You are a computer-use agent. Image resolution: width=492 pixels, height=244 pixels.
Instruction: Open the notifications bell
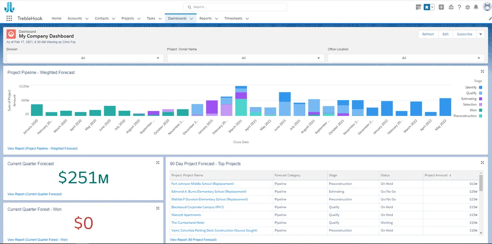click(x=476, y=7)
